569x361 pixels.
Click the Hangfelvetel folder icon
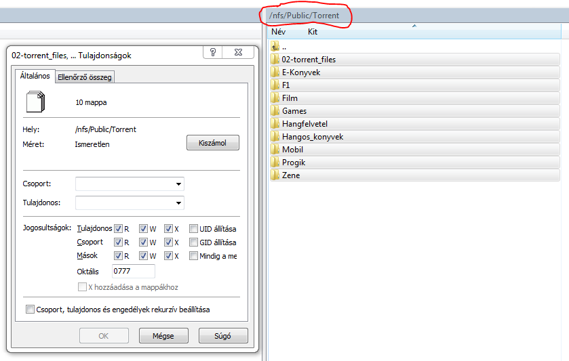[x=275, y=123]
